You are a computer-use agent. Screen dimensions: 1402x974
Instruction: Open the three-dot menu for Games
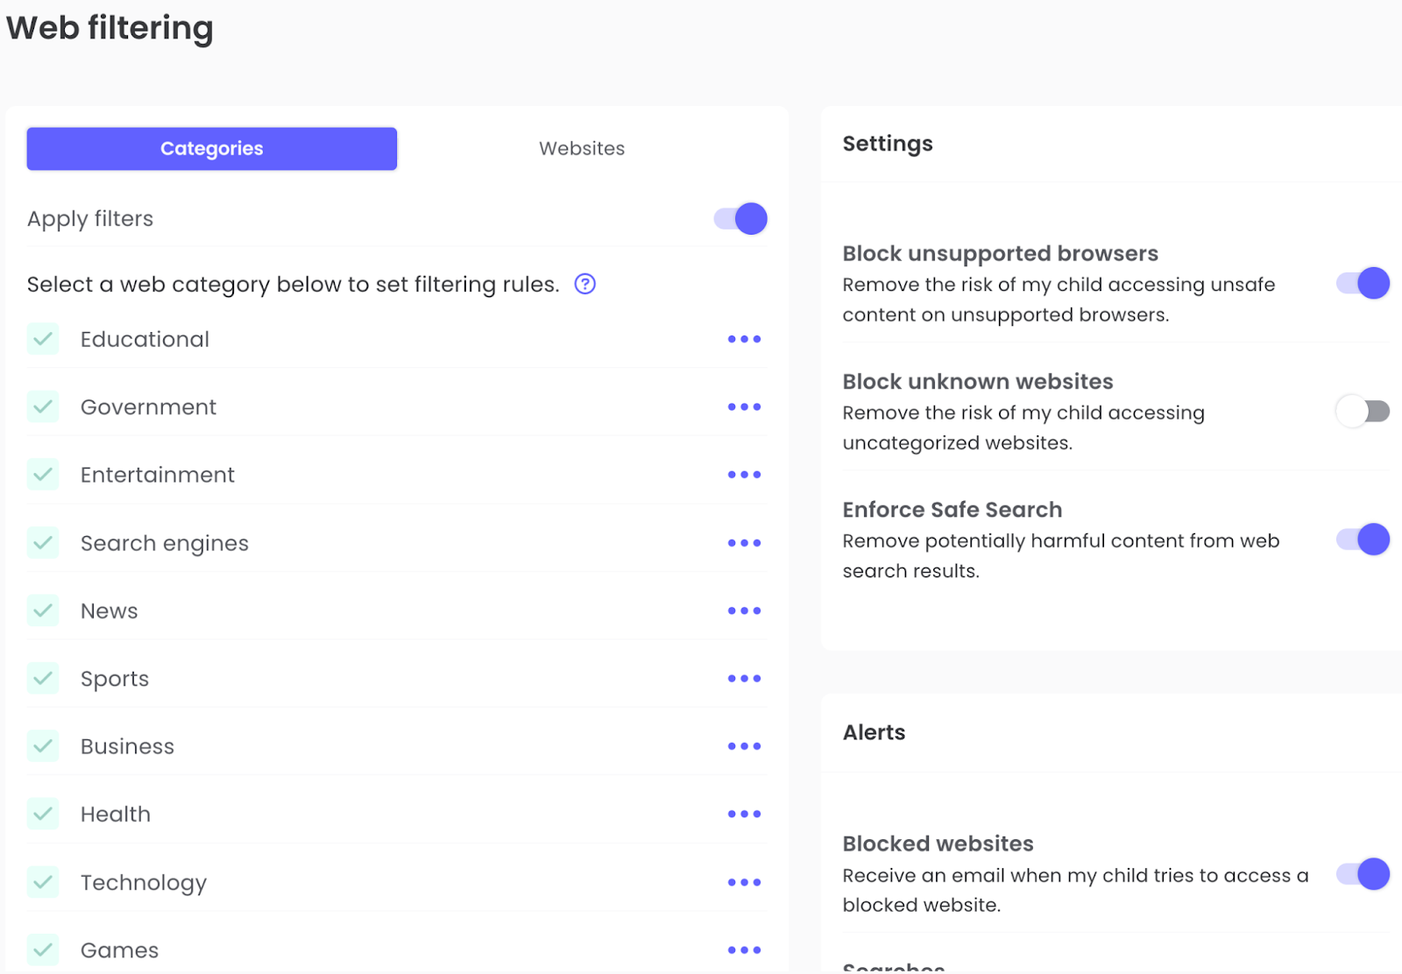point(744,950)
